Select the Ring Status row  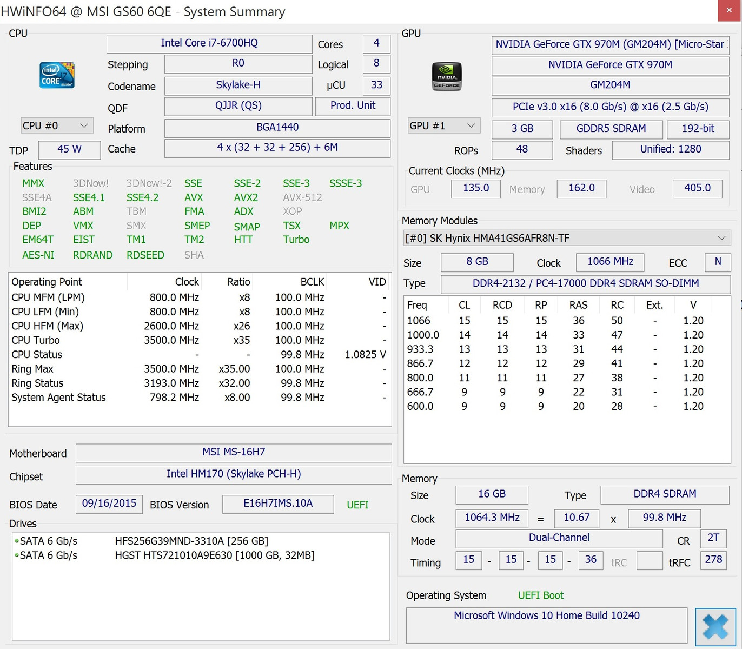click(x=200, y=383)
